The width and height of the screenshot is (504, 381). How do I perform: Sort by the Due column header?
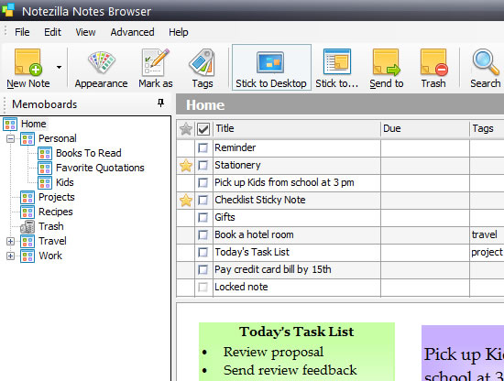425,129
